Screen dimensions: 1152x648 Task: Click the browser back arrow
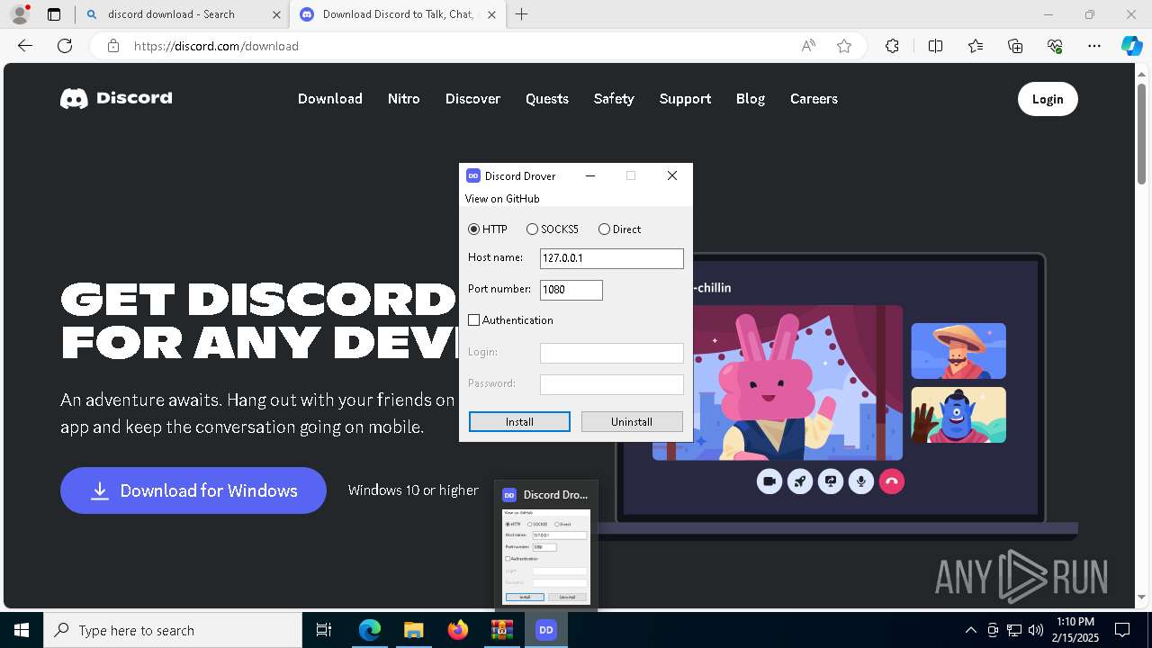(x=25, y=46)
